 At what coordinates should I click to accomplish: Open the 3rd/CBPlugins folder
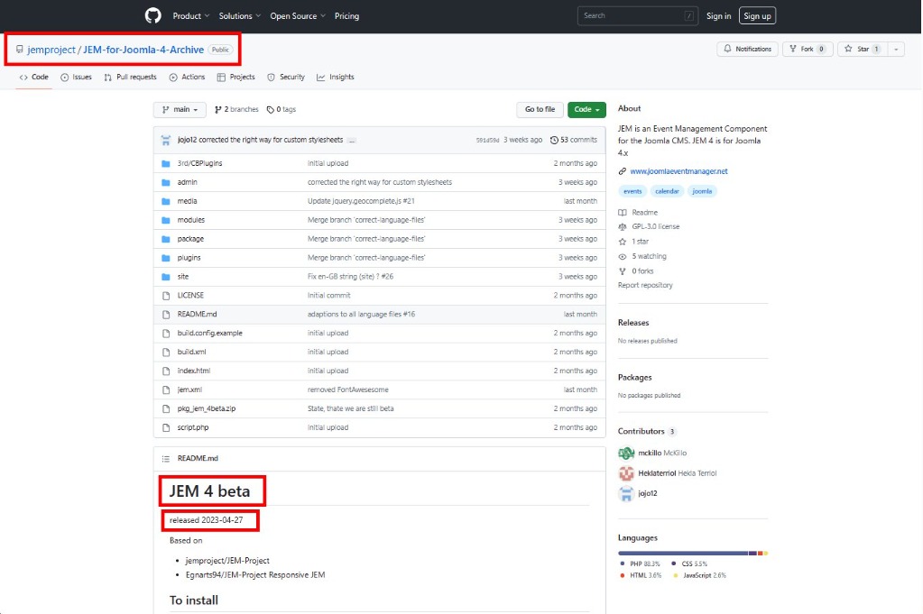(199, 163)
